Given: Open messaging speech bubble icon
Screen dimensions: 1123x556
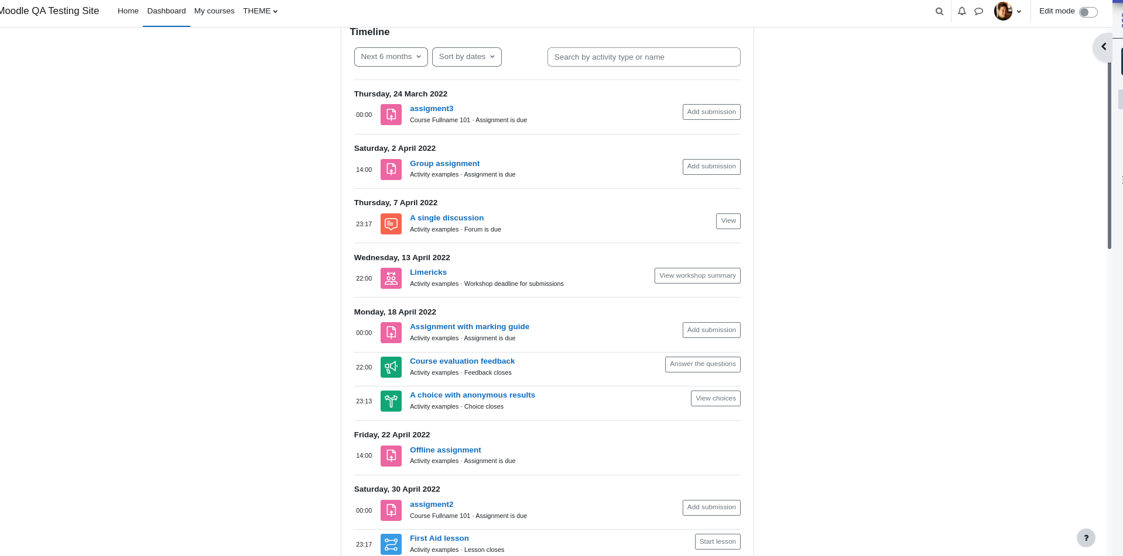Looking at the screenshot, I should point(978,11).
